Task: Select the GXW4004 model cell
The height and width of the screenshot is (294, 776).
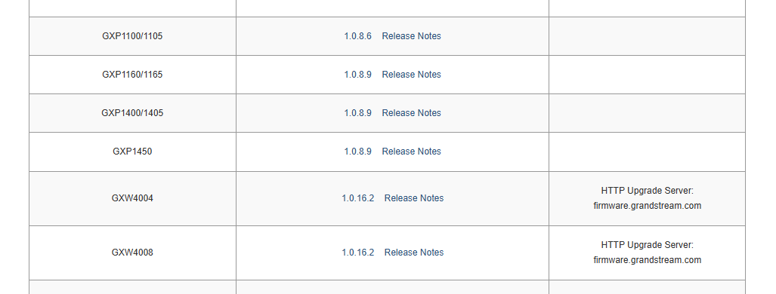Action: click(132, 198)
